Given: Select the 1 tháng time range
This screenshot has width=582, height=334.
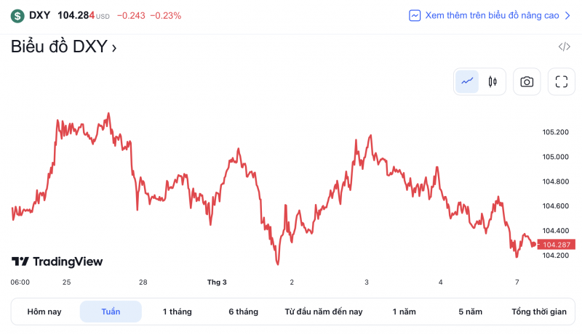Looking at the screenshot, I should click(177, 311).
